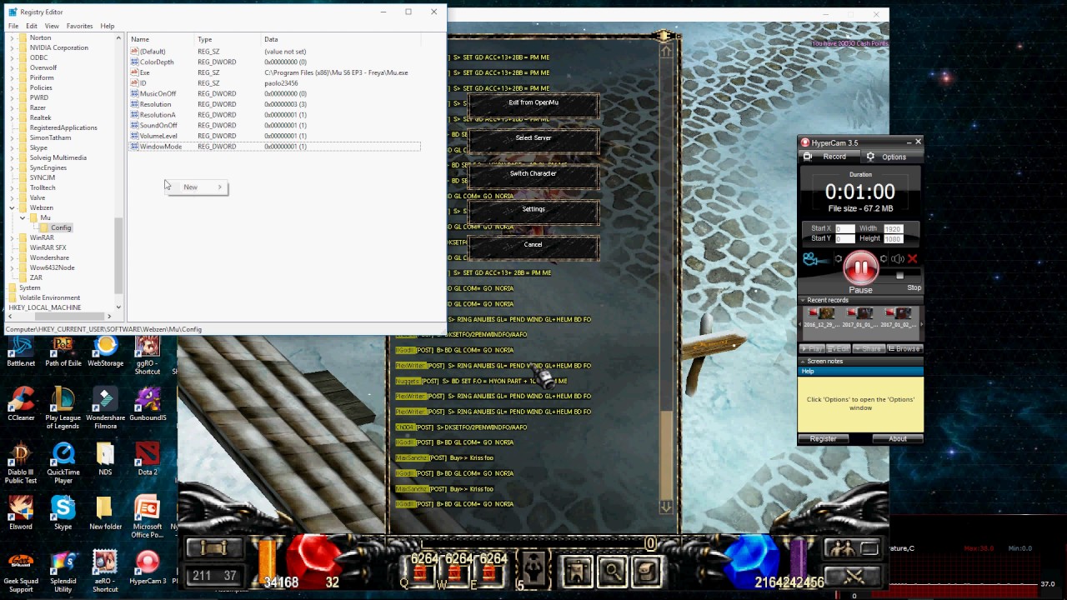Viewport: 1067px width, 600px height.
Task: Open the Path of Exile desktop icon
Action: 63,351
